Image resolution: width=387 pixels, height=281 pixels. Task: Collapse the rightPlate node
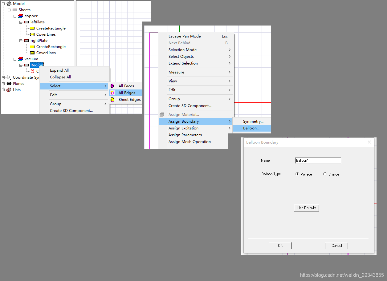[x=21, y=41]
